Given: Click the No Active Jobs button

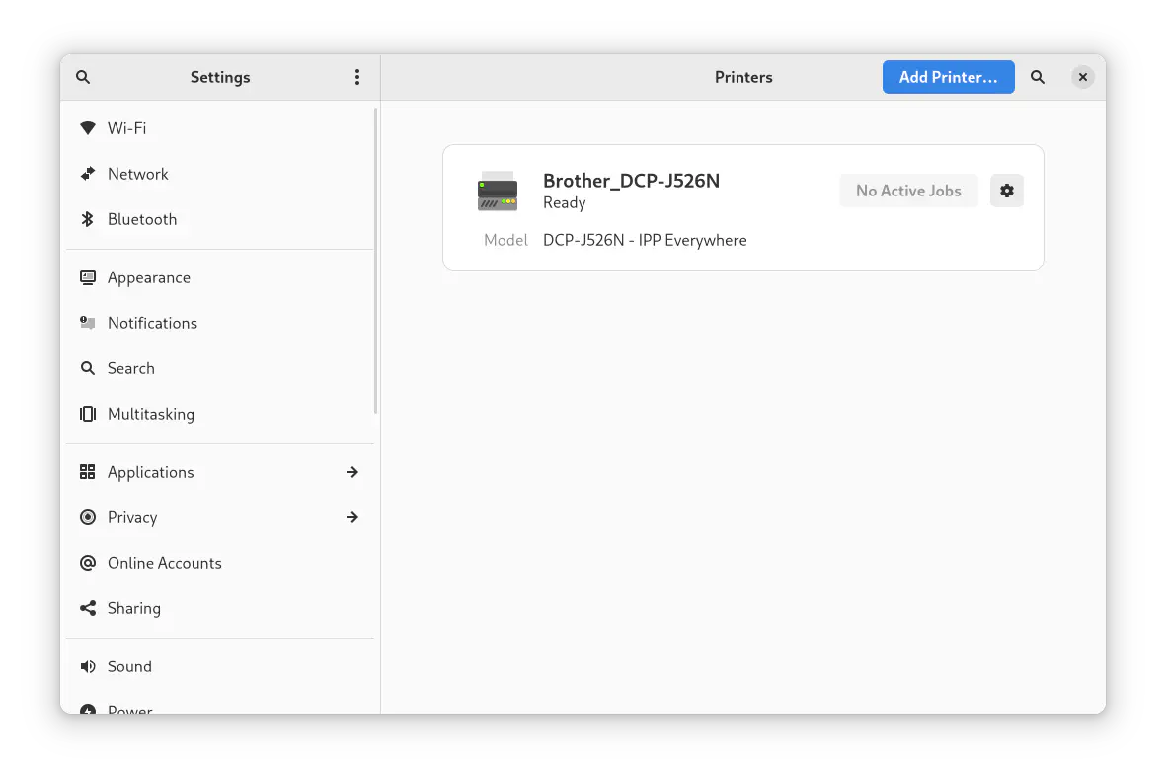Looking at the screenshot, I should pos(908,191).
